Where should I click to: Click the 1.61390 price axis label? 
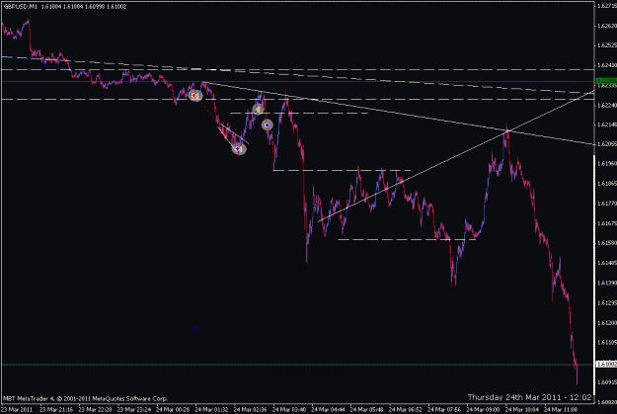coord(607,283)
